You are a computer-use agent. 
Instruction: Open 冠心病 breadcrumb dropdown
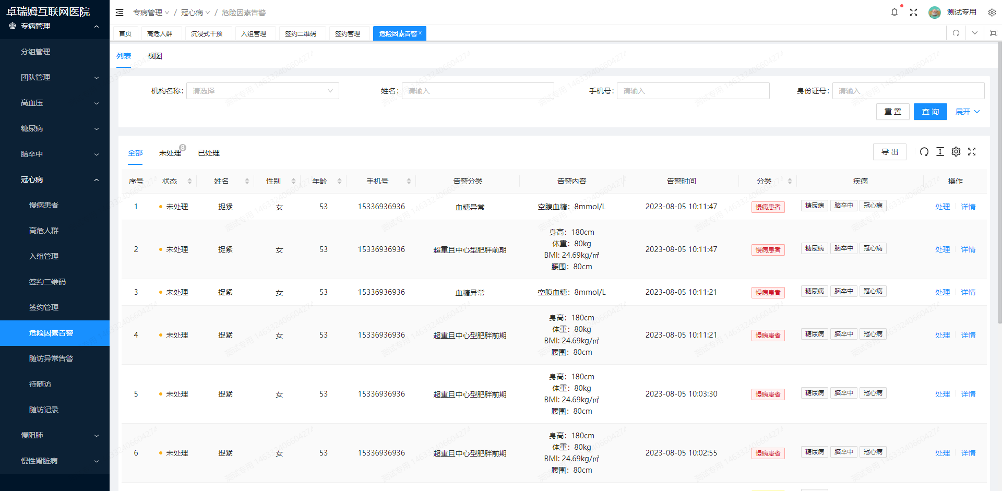(195, 13)
